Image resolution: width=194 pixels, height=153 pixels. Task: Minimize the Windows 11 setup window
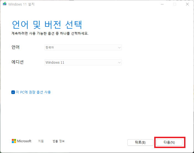click(162, 4)
